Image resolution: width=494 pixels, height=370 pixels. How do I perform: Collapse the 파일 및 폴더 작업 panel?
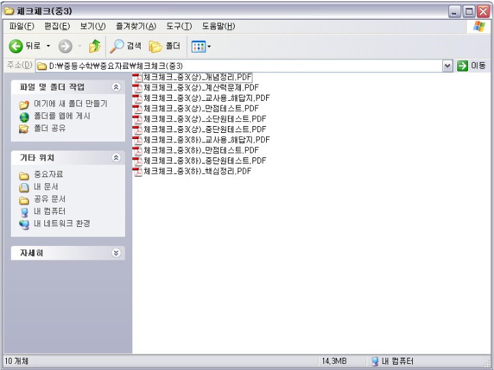116,87
